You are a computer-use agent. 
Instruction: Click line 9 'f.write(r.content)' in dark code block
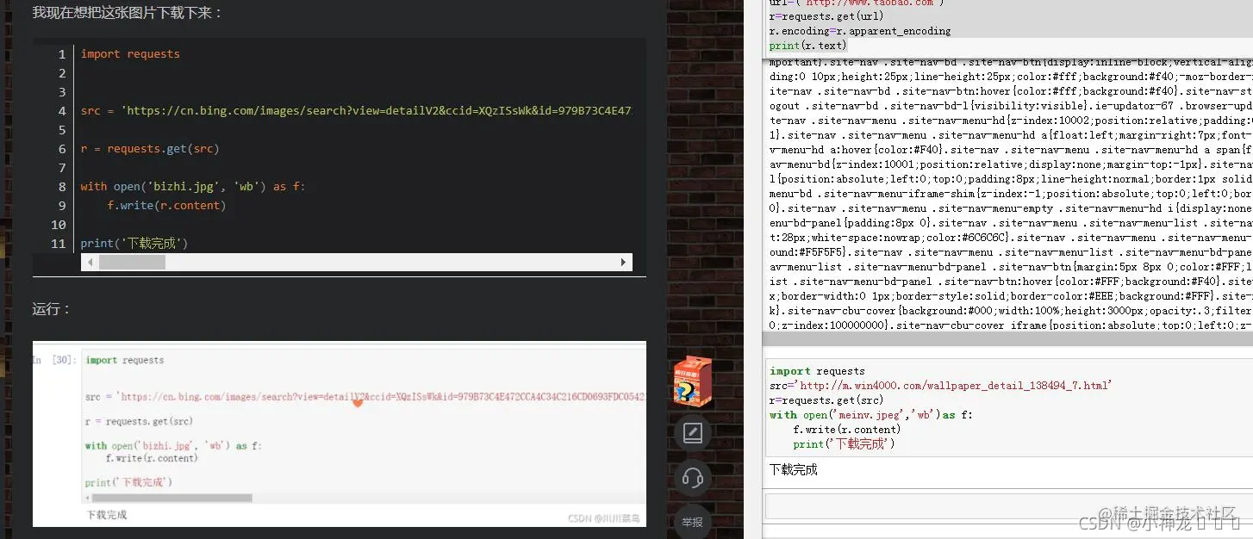[x=166, y=205]
